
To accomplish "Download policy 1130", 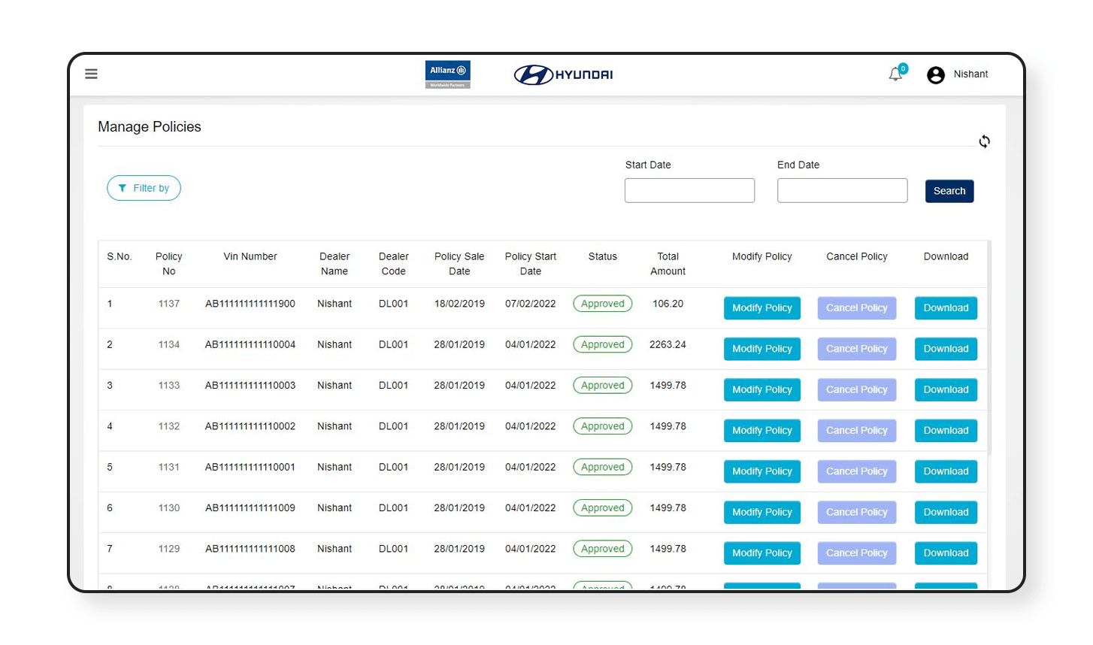I will (946, 512).
